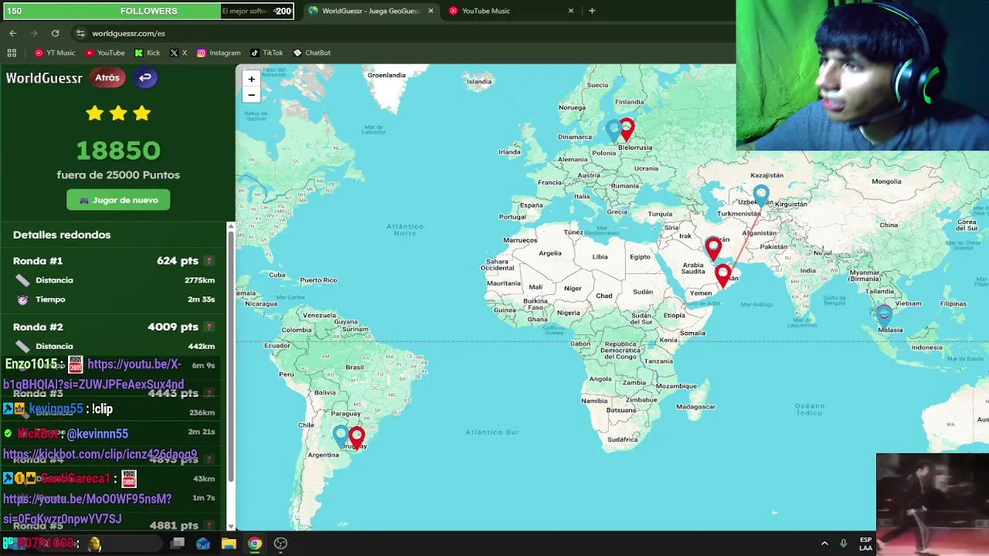Open YT Music bookmark
This screenshot has width=989, height=556.
click(55, 53)
